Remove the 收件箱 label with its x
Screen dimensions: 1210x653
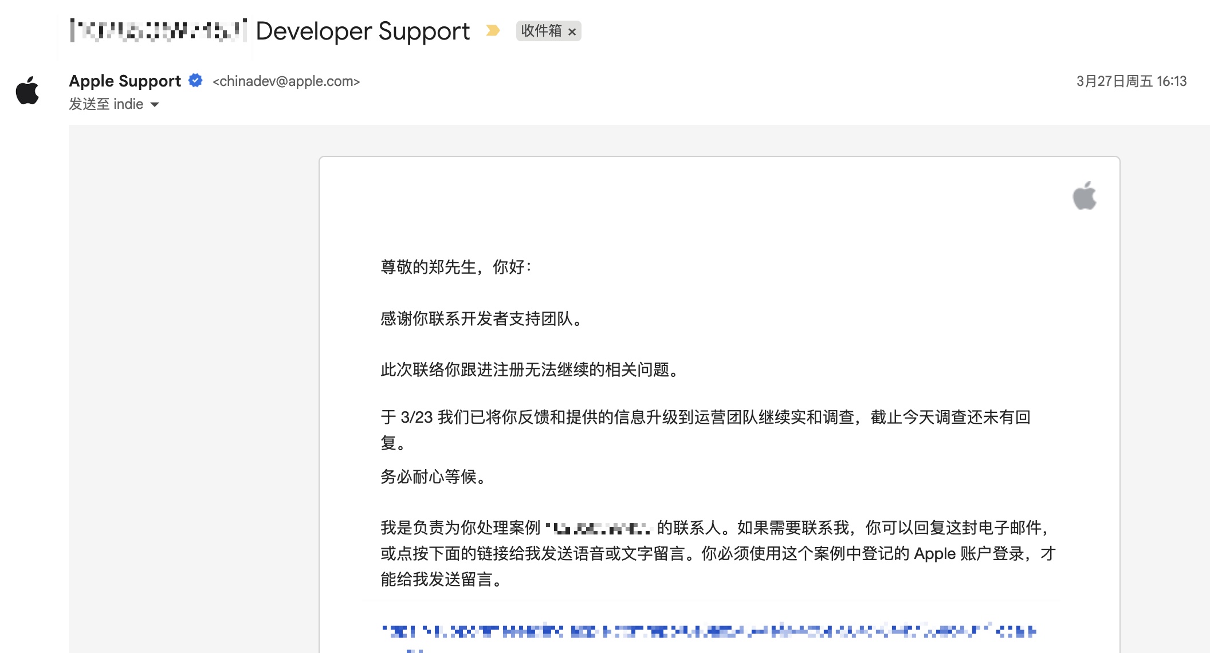[572, 32]
